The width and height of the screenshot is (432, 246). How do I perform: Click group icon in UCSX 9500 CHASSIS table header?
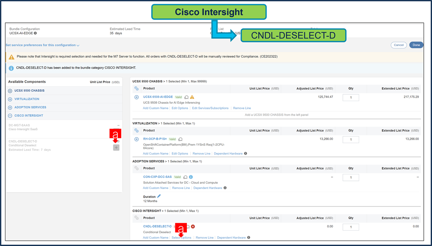click(x=136, y=88)
